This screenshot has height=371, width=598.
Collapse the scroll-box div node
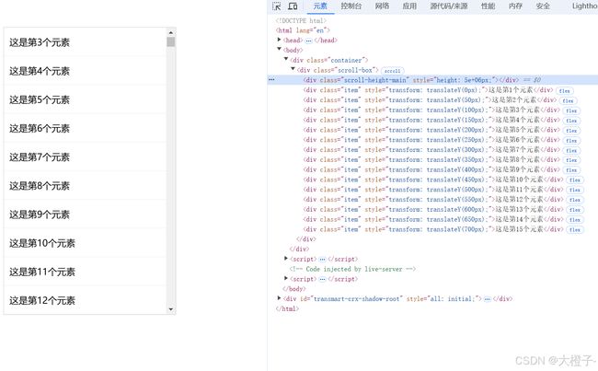coord(293,69)
